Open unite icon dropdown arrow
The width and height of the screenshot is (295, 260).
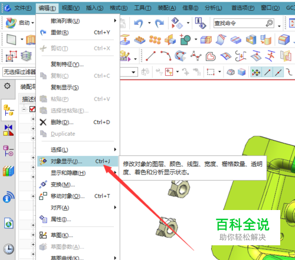(196, 39)
